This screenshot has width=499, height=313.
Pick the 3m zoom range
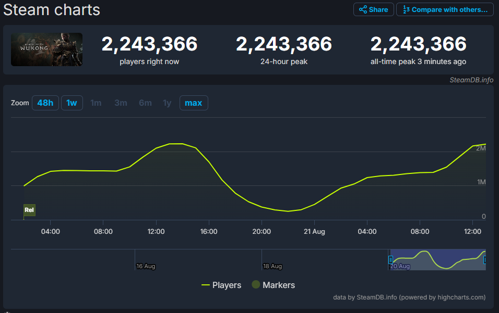[x=121, y=103]
